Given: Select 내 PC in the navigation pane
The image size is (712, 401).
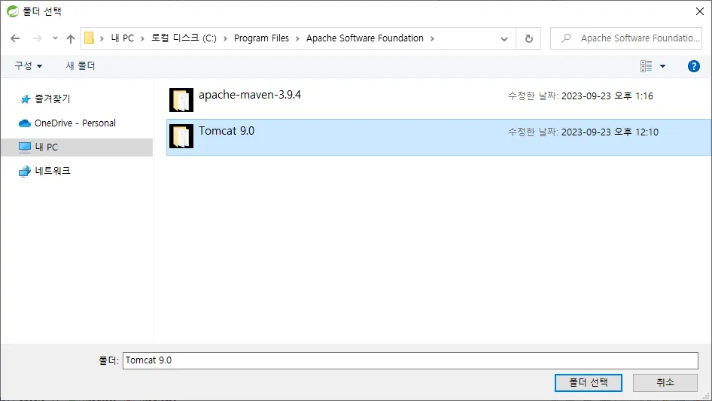Looking at the screenshot, I should click(x=77, y=147).
